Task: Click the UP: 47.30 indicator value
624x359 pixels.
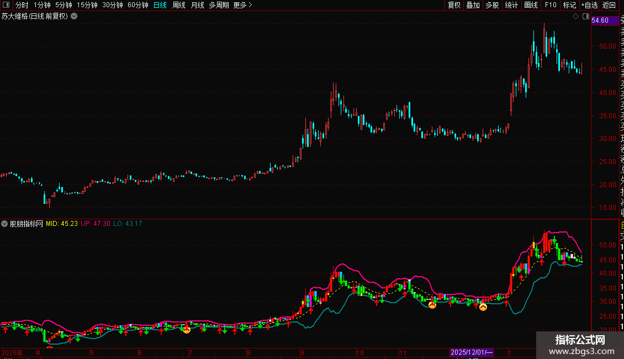Action: click(96, 224)
